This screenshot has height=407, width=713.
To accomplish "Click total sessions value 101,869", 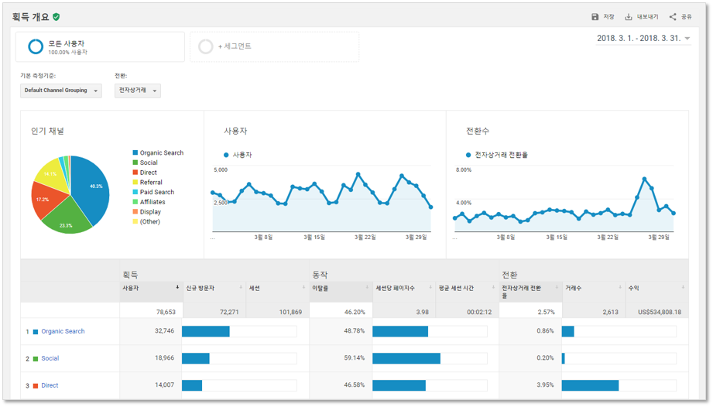I will coord(290,312).
